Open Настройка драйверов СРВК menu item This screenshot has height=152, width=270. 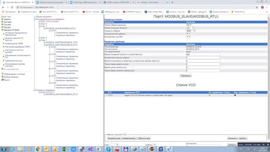[x=17, y=47]
